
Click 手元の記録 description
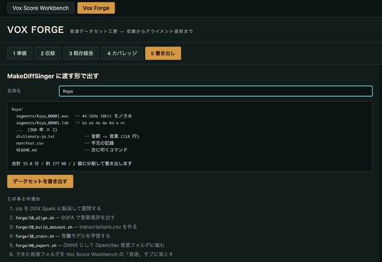pyautogui.click(x=103, y=143)
